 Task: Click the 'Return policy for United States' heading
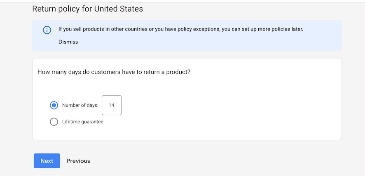(x=87, y=9)
